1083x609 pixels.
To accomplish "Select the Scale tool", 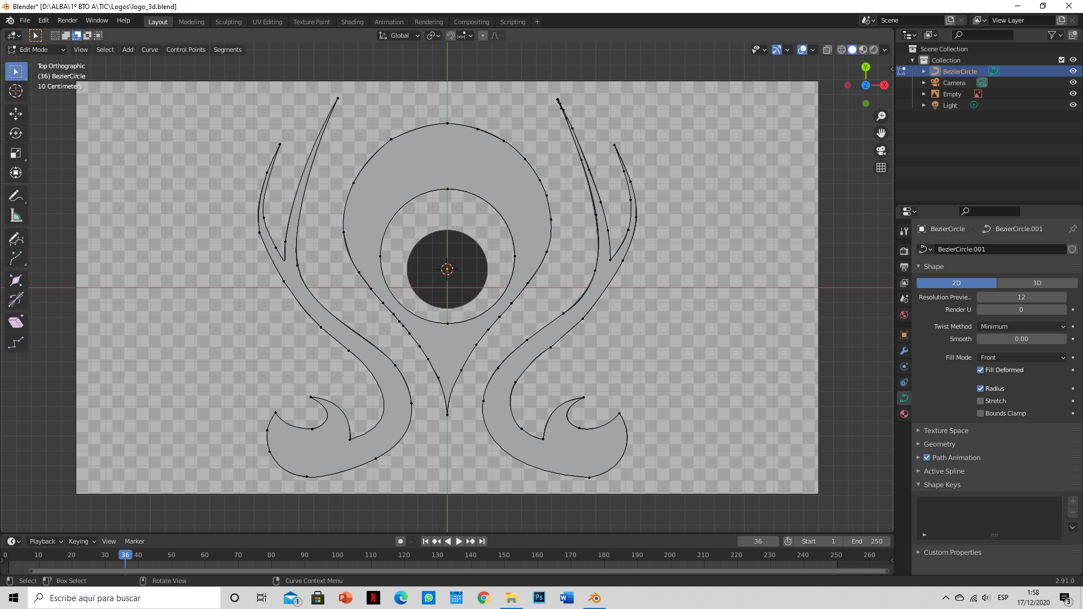I will 16,153.
